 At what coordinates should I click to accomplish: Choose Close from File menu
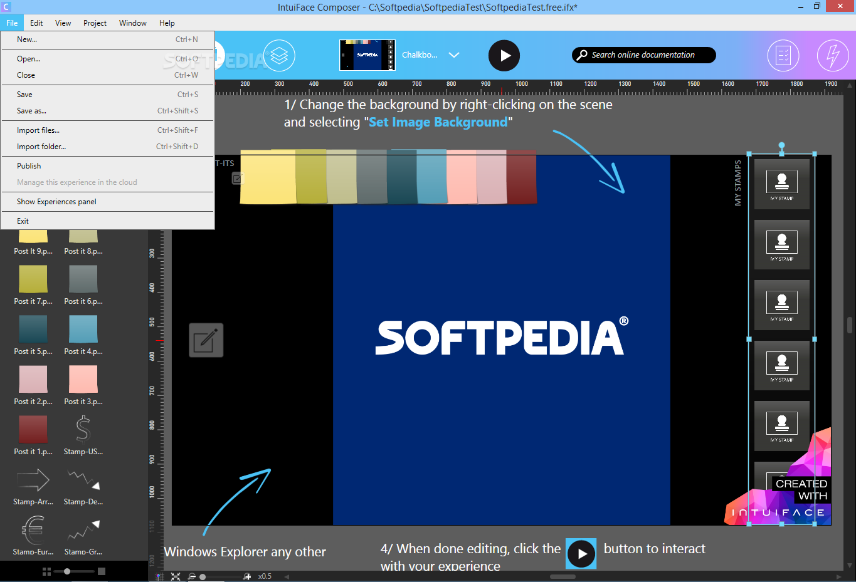click(x=107, y=75)
